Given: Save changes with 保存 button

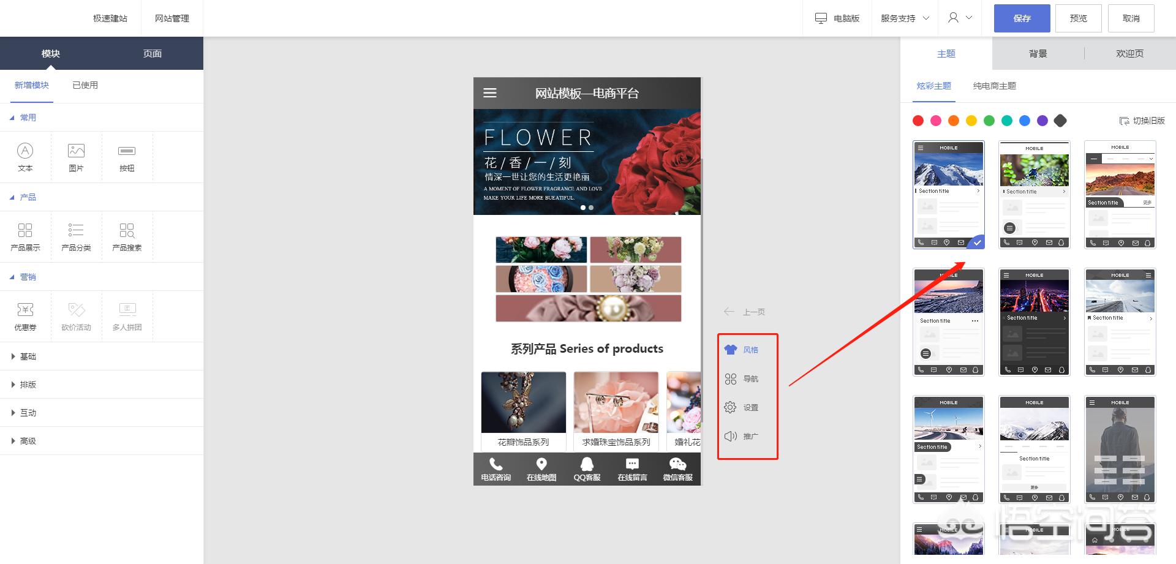Looking at the screenshot, I should click(x=1022, y=18).
